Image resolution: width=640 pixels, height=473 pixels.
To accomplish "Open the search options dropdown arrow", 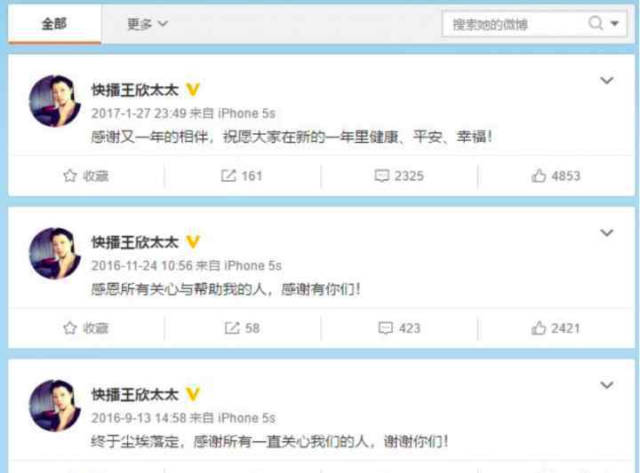I will (x=615, y=24).
